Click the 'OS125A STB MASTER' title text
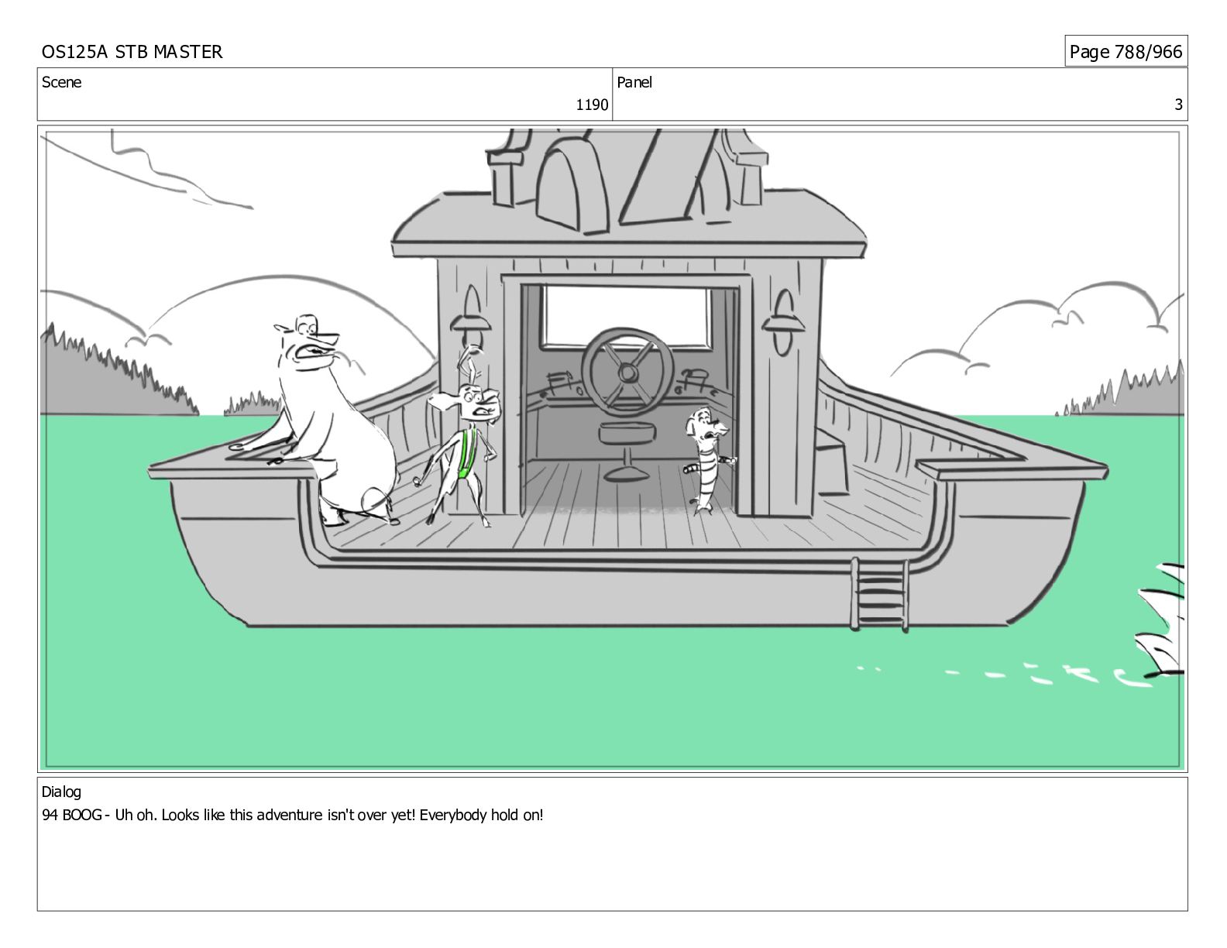The width and height of the screenshot is (1227, 948). tap(132, 52)
